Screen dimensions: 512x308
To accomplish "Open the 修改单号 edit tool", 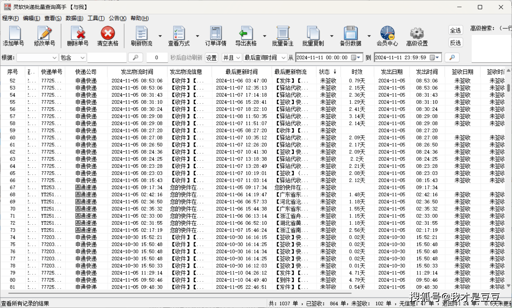I will click(x=44, y=36).
